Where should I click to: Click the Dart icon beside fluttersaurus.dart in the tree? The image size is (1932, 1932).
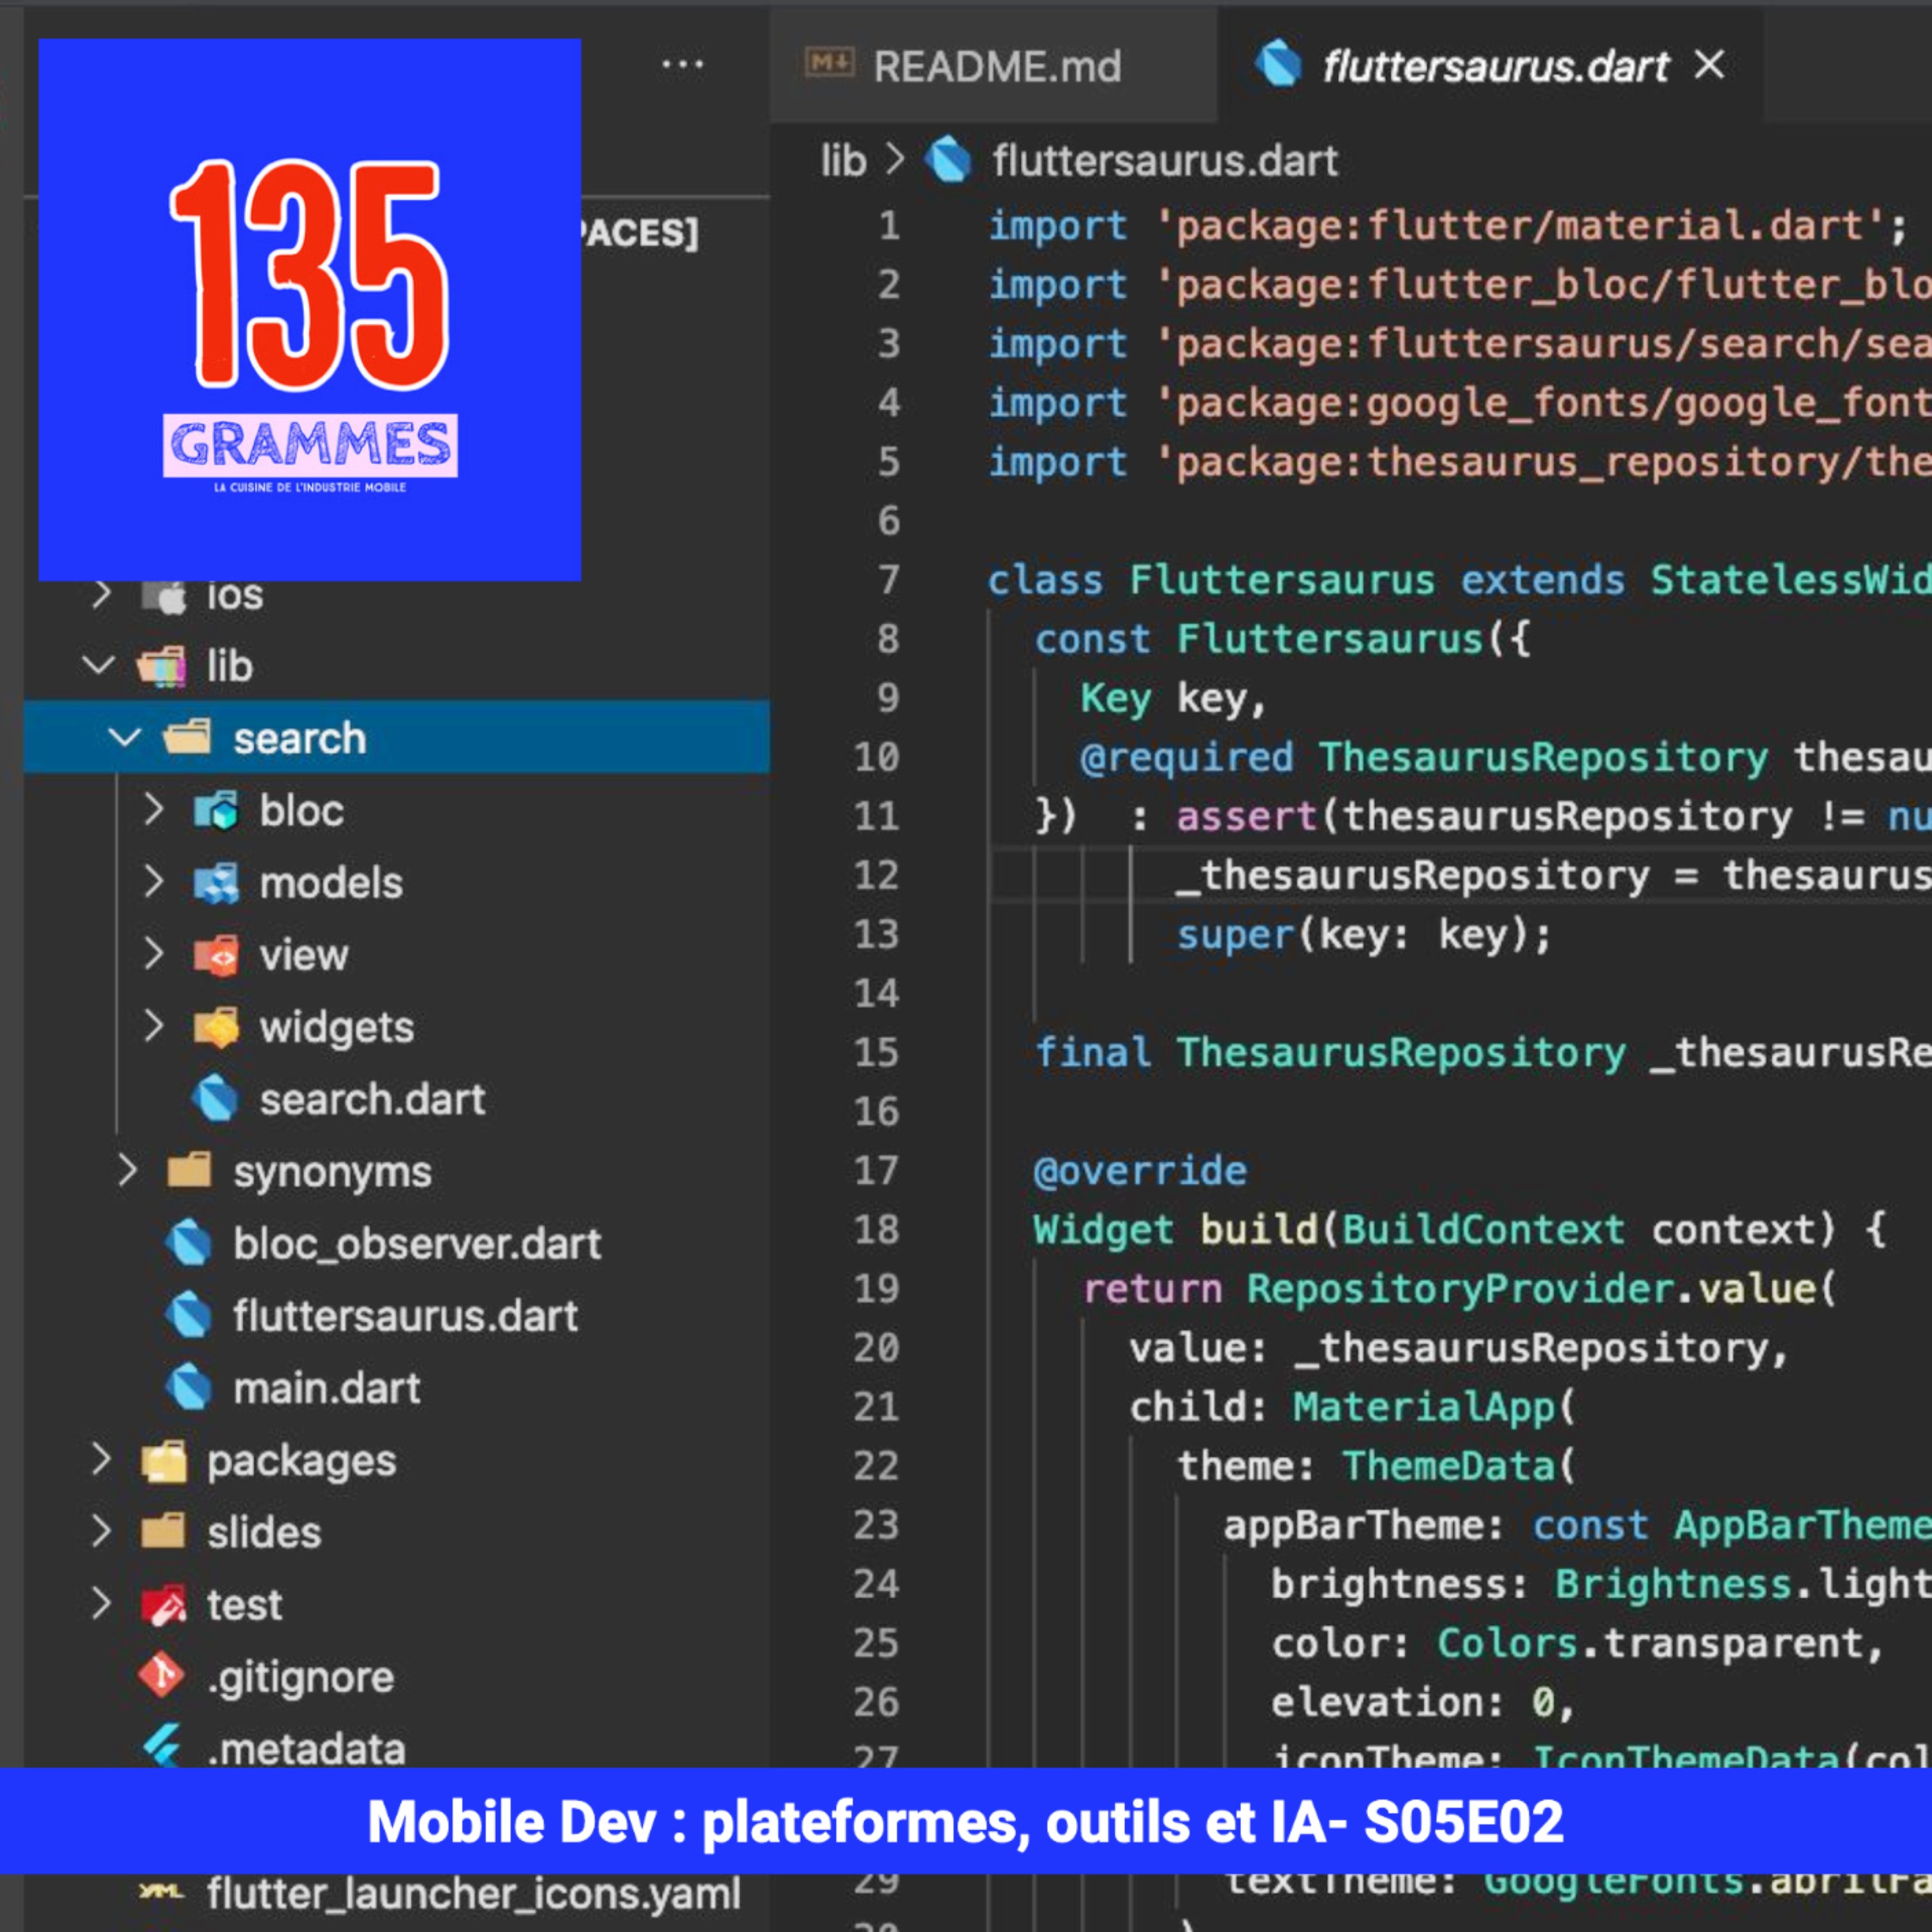pyautogui.click(x=189, y=1315)
